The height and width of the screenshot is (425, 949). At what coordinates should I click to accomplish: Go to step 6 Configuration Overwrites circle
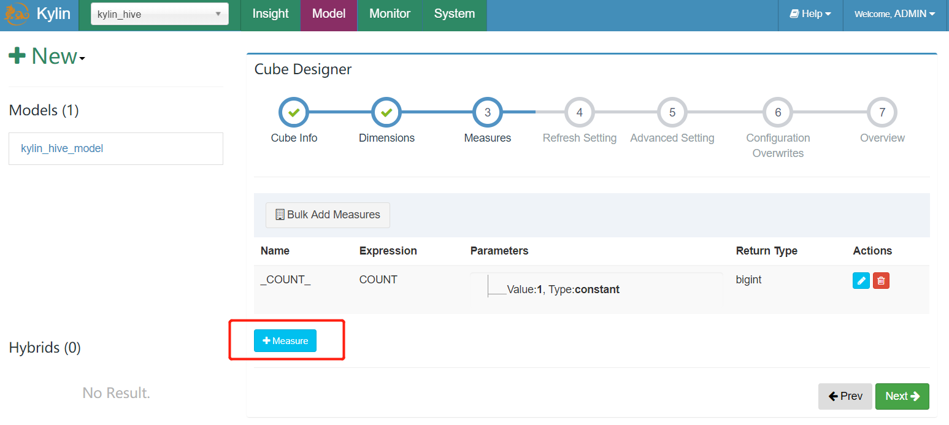[778, 113]
